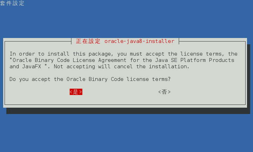Click the oracle-java8-installer title text
The width and height of the screenshot is (253, 152).
139,41
